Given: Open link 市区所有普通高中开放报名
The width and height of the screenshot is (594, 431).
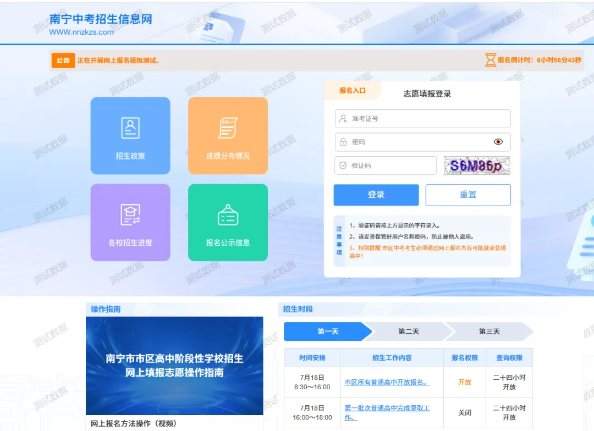Looking at the screenshot, I should (x=387, y=382).
